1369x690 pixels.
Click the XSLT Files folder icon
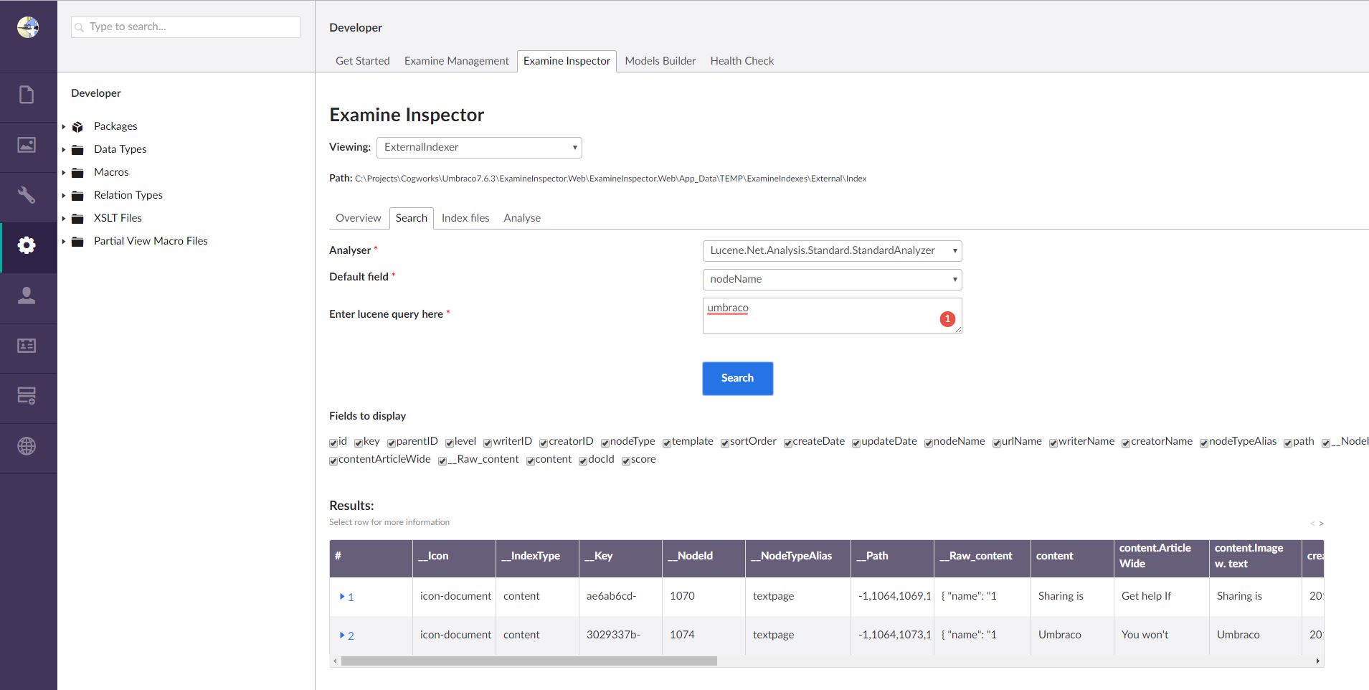pos(77,219)
